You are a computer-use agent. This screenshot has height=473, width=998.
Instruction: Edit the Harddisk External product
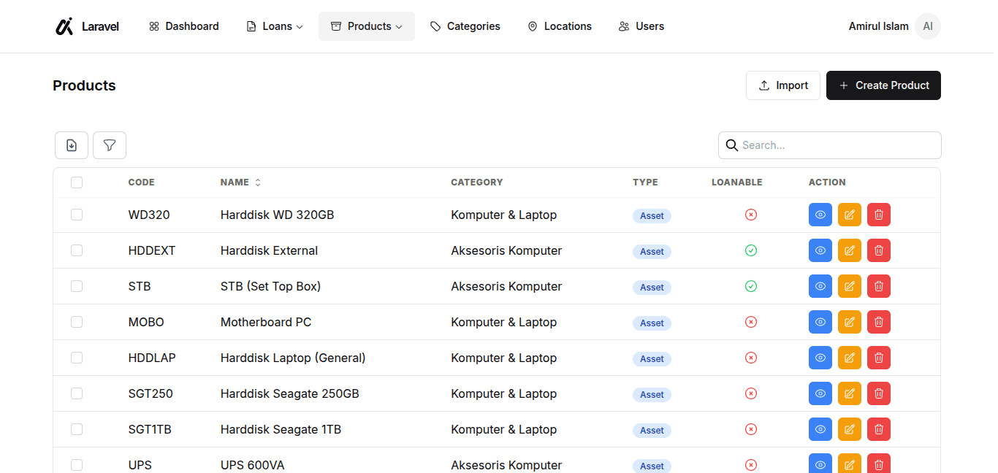click(x=850, y=250)
